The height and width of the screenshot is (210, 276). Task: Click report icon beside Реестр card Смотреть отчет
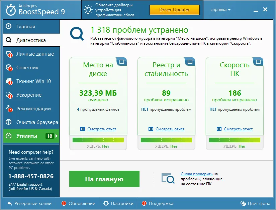(x=151, y=129)
